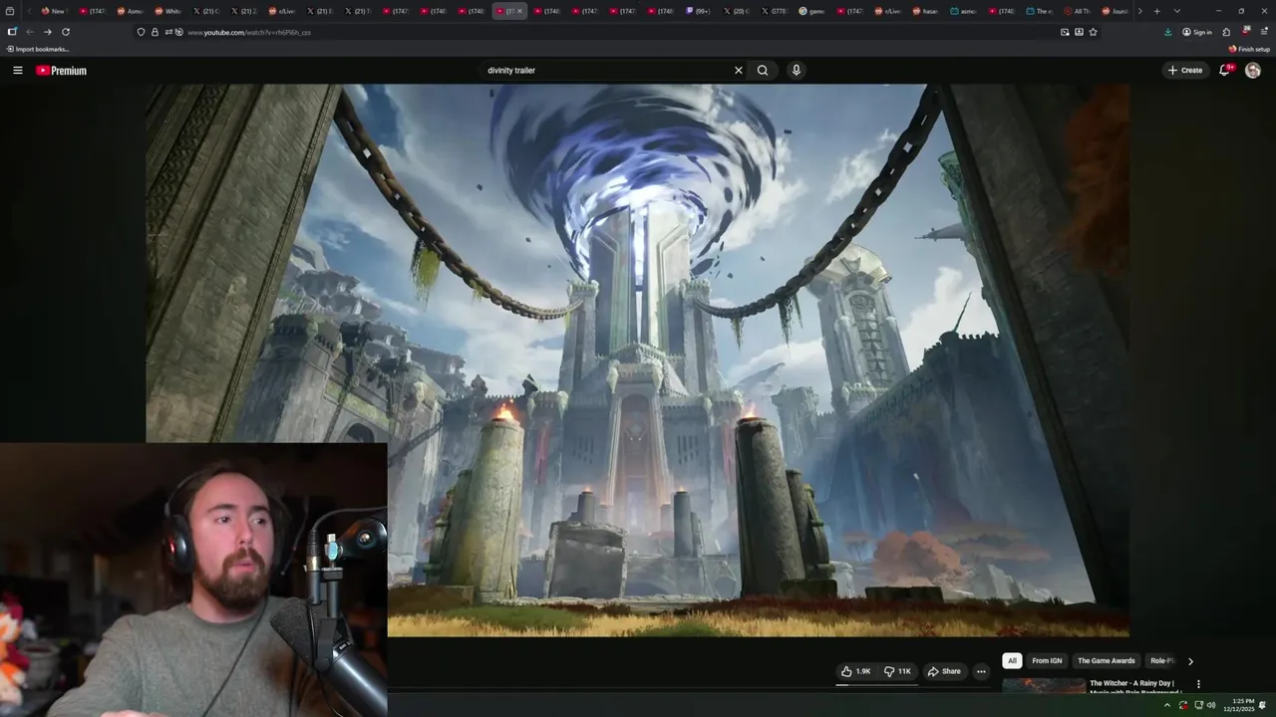Switch to the 'game' Google tab
Viewport: 1276px width, 717px height.
click(813, 11)
